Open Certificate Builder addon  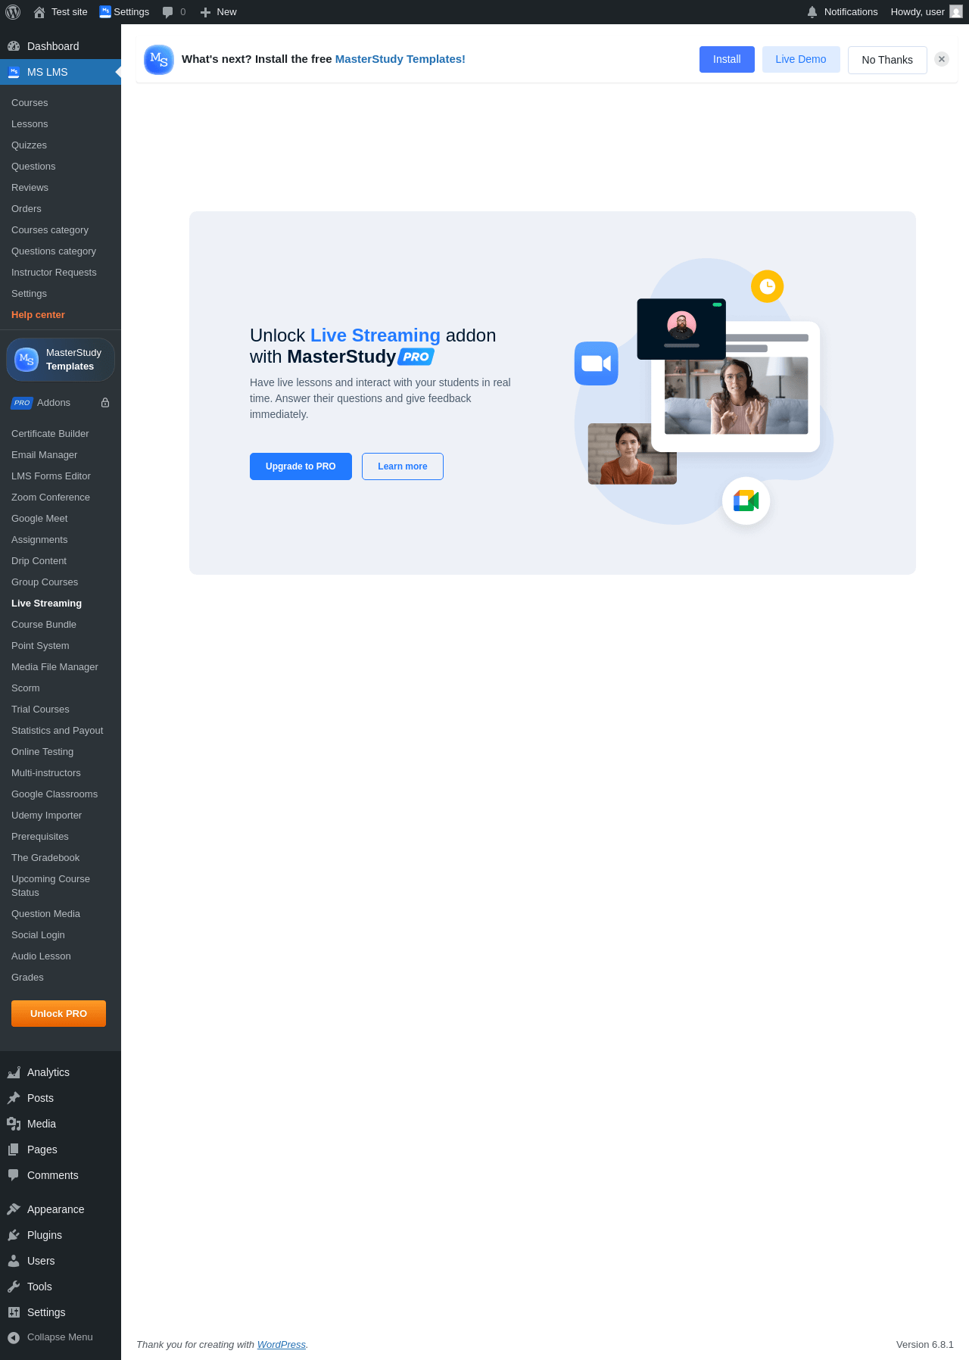pyautogui.click(x=50, y=434)
